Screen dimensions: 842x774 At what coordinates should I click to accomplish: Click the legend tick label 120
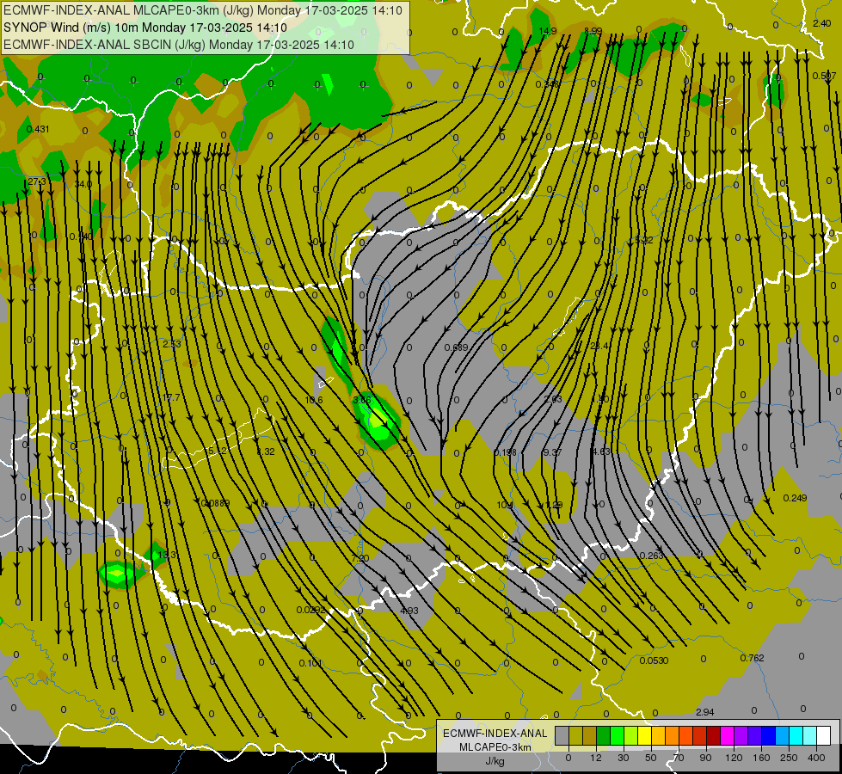click(734, 758)
